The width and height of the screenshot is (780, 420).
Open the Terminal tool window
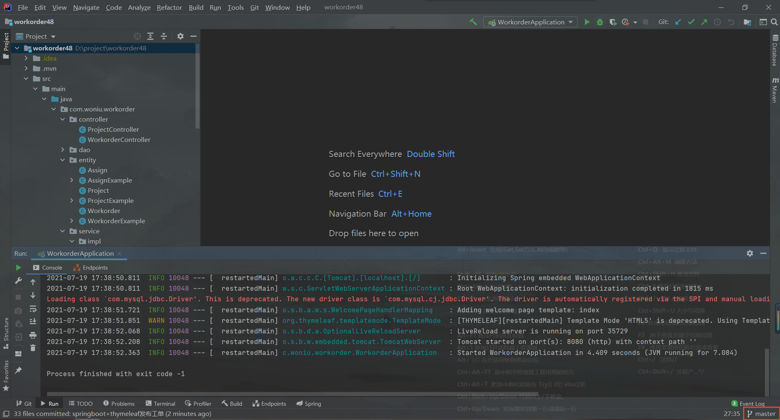click(161, 404)
